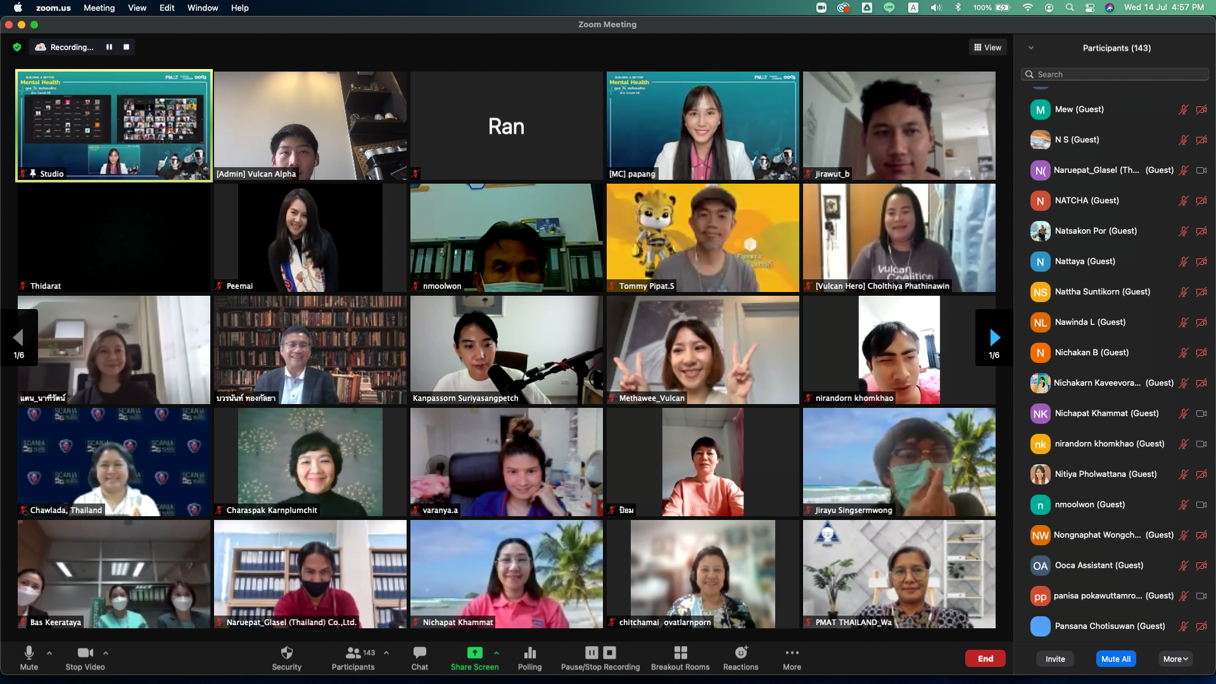Click the Mute microphone icon
This screenshot has height=684, width=1216.
pyautogui.click(x=28, y=652)
